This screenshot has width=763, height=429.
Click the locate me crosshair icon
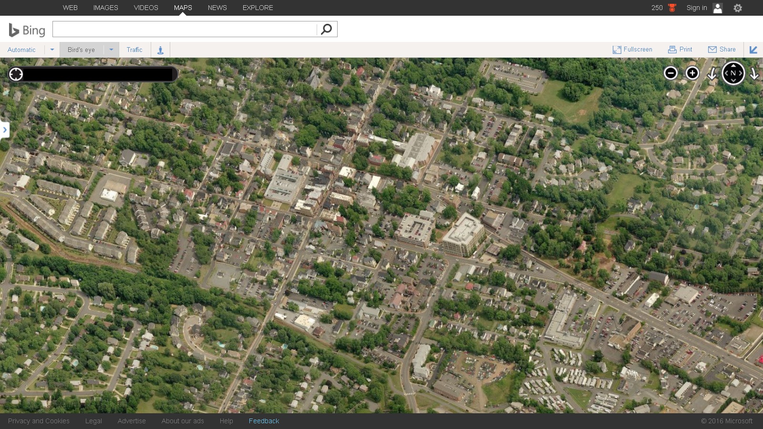pyautogui.click(x=16, y=74)
